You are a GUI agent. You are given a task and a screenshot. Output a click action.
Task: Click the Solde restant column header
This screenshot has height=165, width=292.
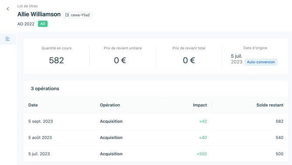pyautogui.click(x=270, y=105)
